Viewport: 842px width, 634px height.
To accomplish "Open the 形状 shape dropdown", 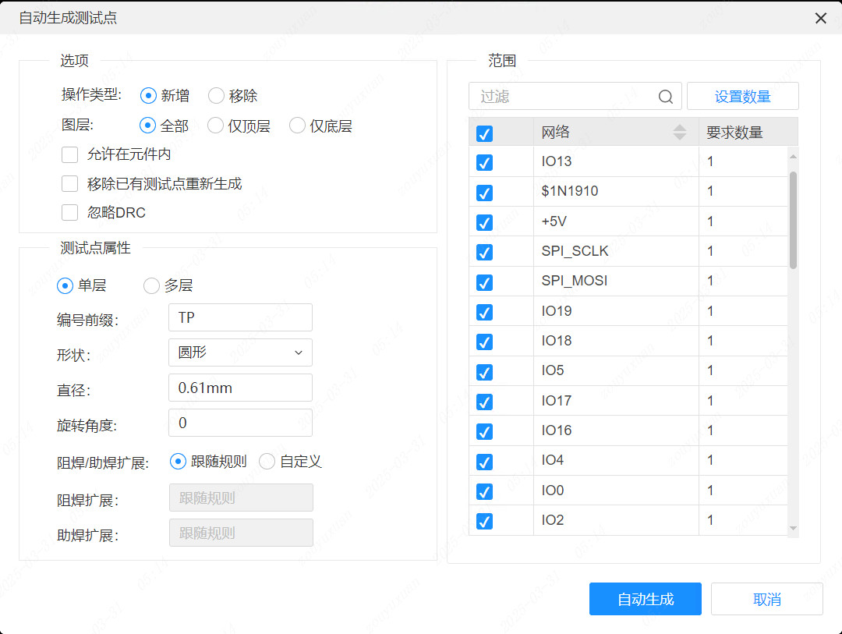I will (240, 352).
